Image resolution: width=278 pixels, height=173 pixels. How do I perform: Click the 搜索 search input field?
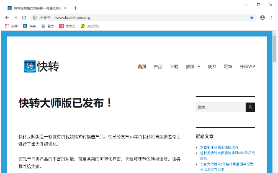point(221,107)
